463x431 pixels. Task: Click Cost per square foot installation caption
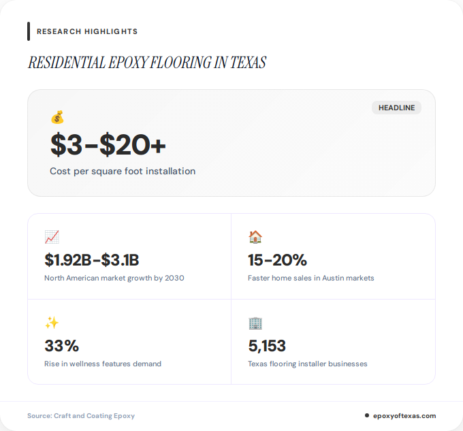(123, 172)
